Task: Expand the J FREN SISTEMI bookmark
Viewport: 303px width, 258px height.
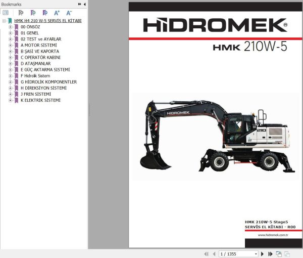Action: (x=11, y=94)
